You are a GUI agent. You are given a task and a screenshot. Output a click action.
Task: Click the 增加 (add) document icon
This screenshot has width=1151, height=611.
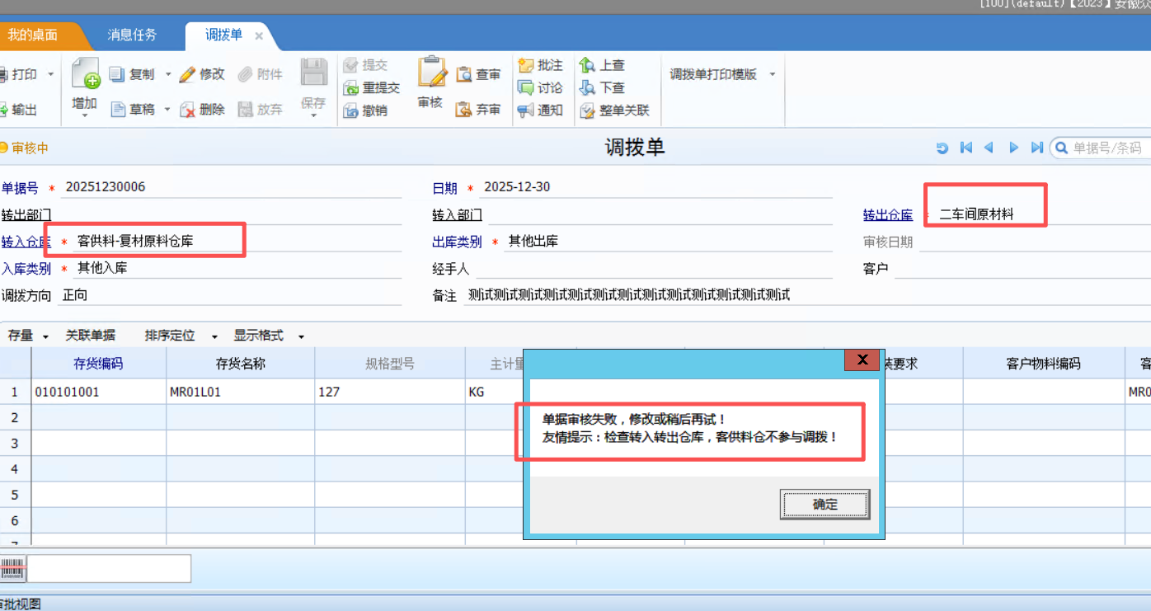pyautogui.click(x=85, y=74)
